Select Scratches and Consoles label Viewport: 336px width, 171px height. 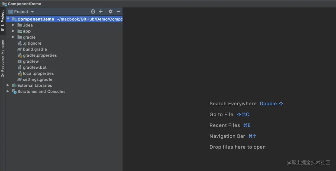tap(41, 92)
